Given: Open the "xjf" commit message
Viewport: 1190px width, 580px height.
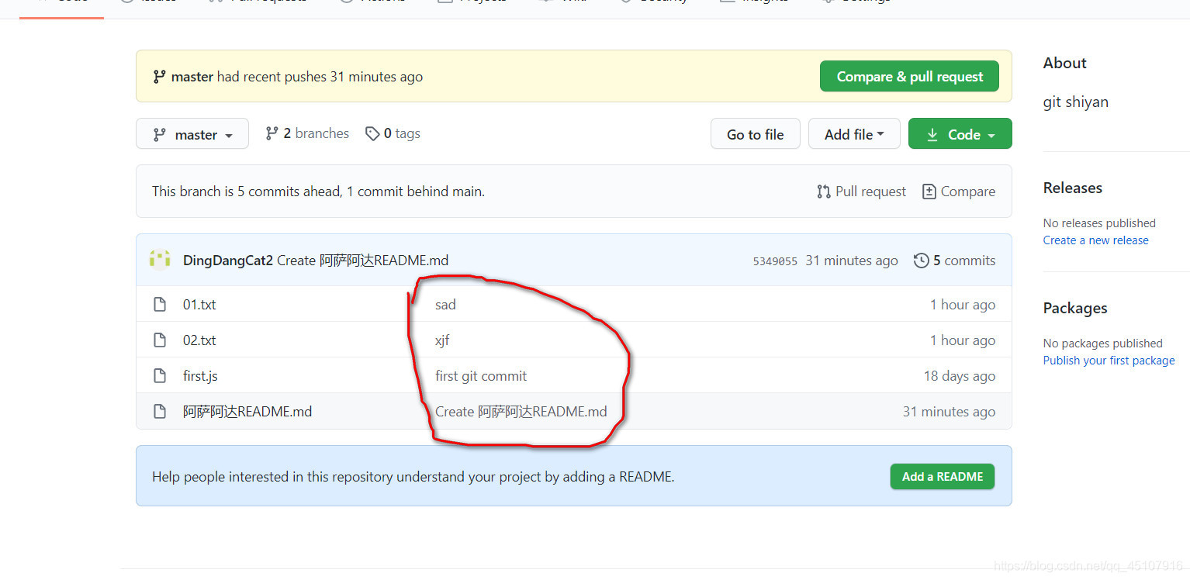Looking at the screenshot, I should [x=442, y=340].
